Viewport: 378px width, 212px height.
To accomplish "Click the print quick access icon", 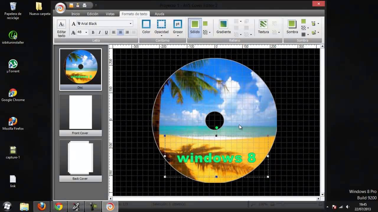I will tap(84, 5).
